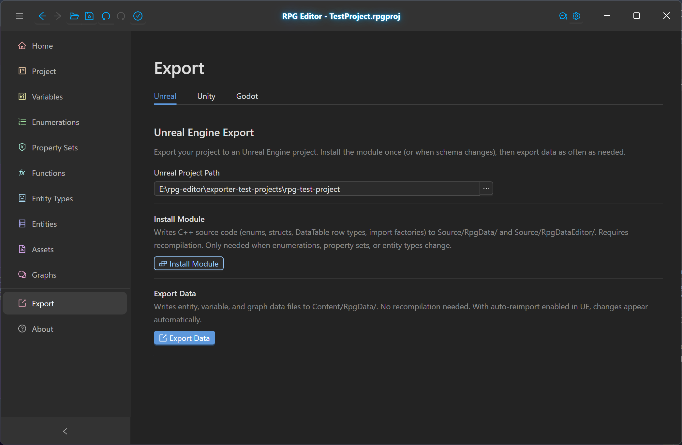Open the Home page label

point(42,46)
